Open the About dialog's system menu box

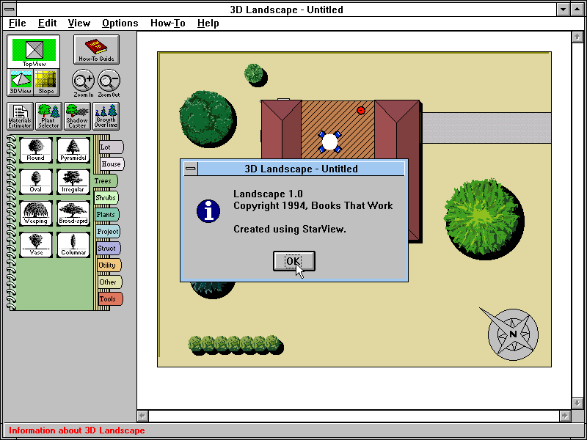tap(190, 169)
